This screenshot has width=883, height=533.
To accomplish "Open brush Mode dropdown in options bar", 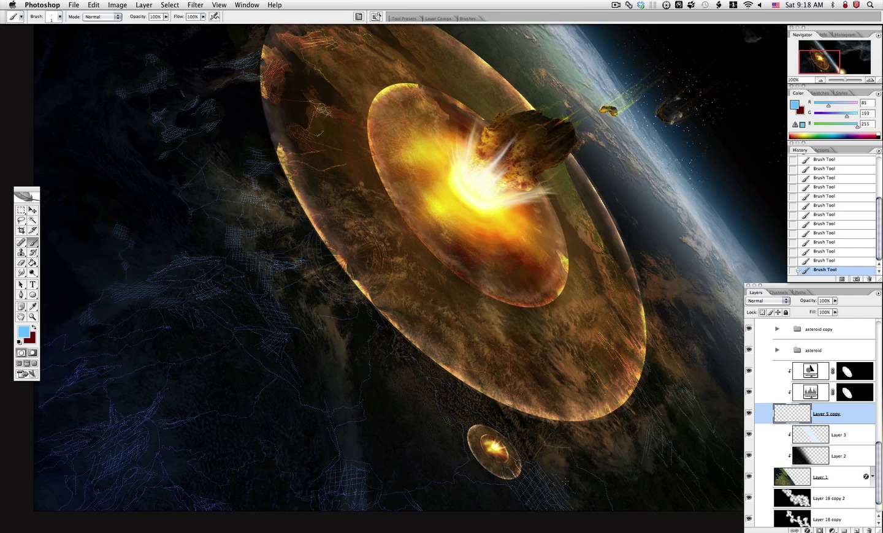I will 102,17.
